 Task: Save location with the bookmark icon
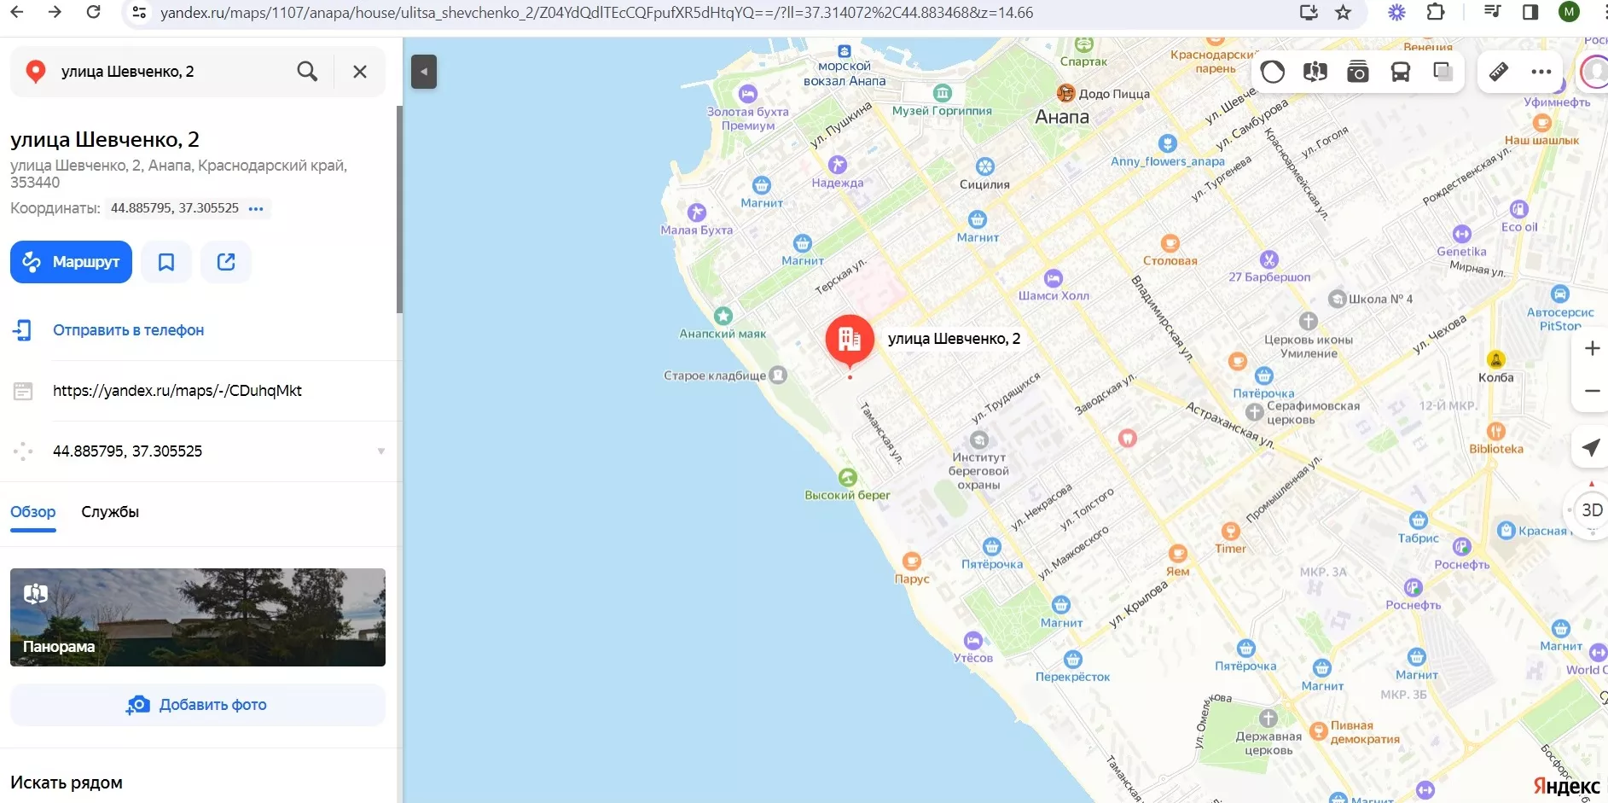point(166,262)
